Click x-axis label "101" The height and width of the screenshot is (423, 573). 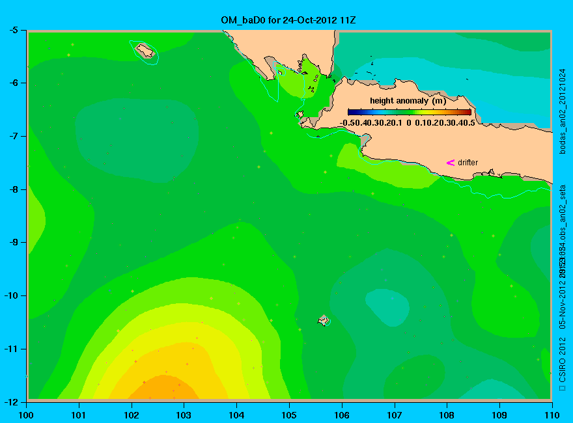click(79, 415)
